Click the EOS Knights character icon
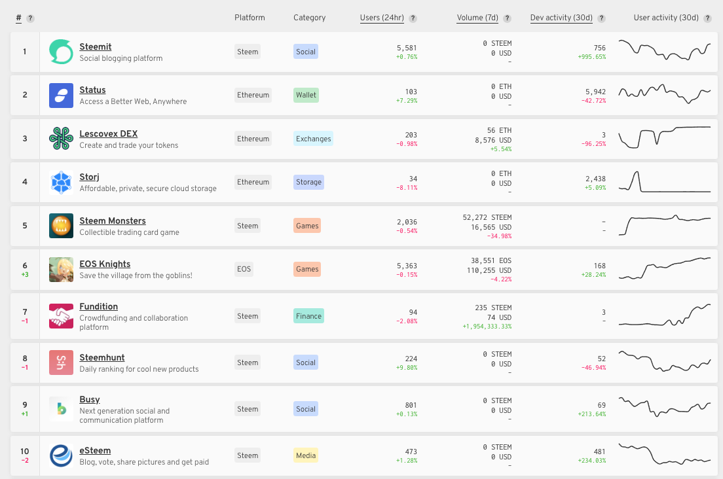Image resolution: width=723 pixels, height=479 pixels. click(x=62, y=270)
